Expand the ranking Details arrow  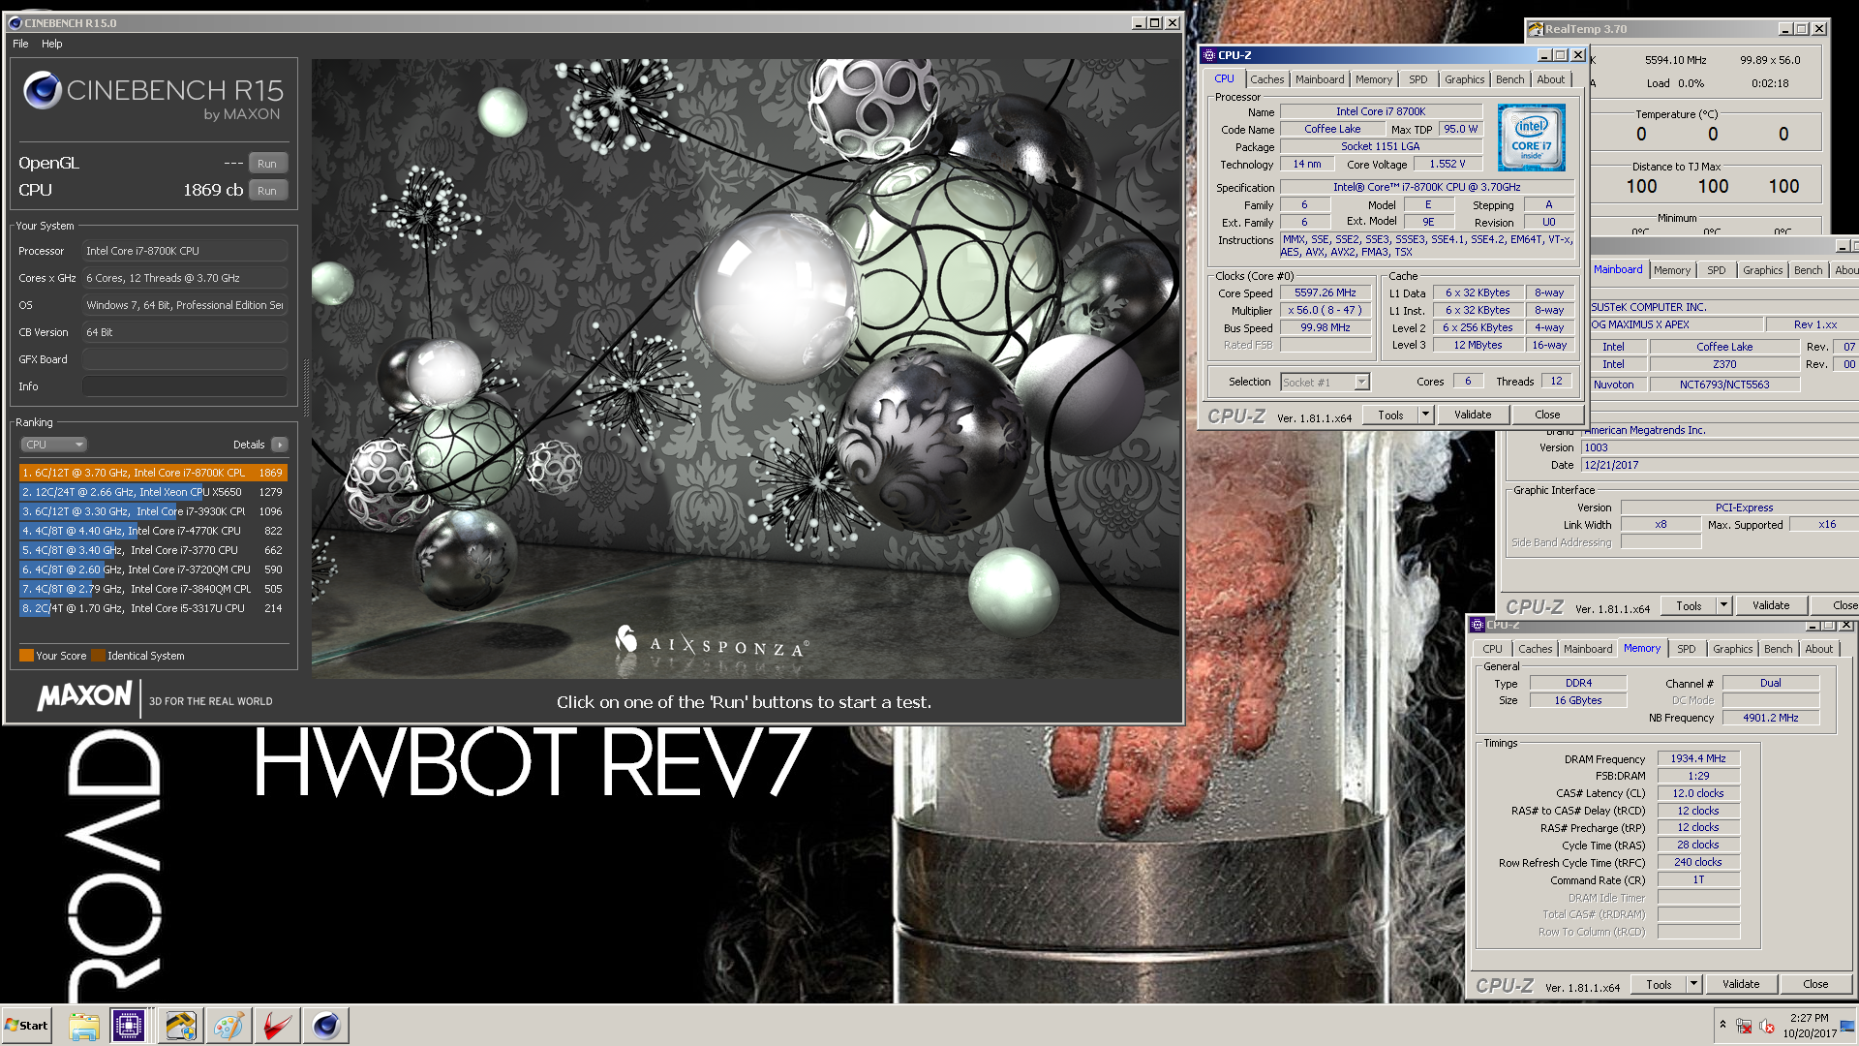tap(280, 445)
